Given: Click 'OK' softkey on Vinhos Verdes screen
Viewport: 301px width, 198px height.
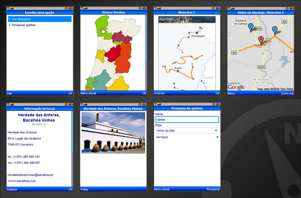Looking at the screenshot, I should point(144,93).
